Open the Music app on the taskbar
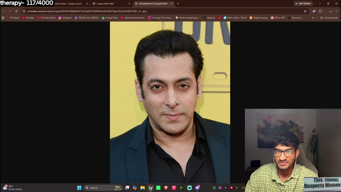This screenshot has width=341, height=192. click(174, 188)
